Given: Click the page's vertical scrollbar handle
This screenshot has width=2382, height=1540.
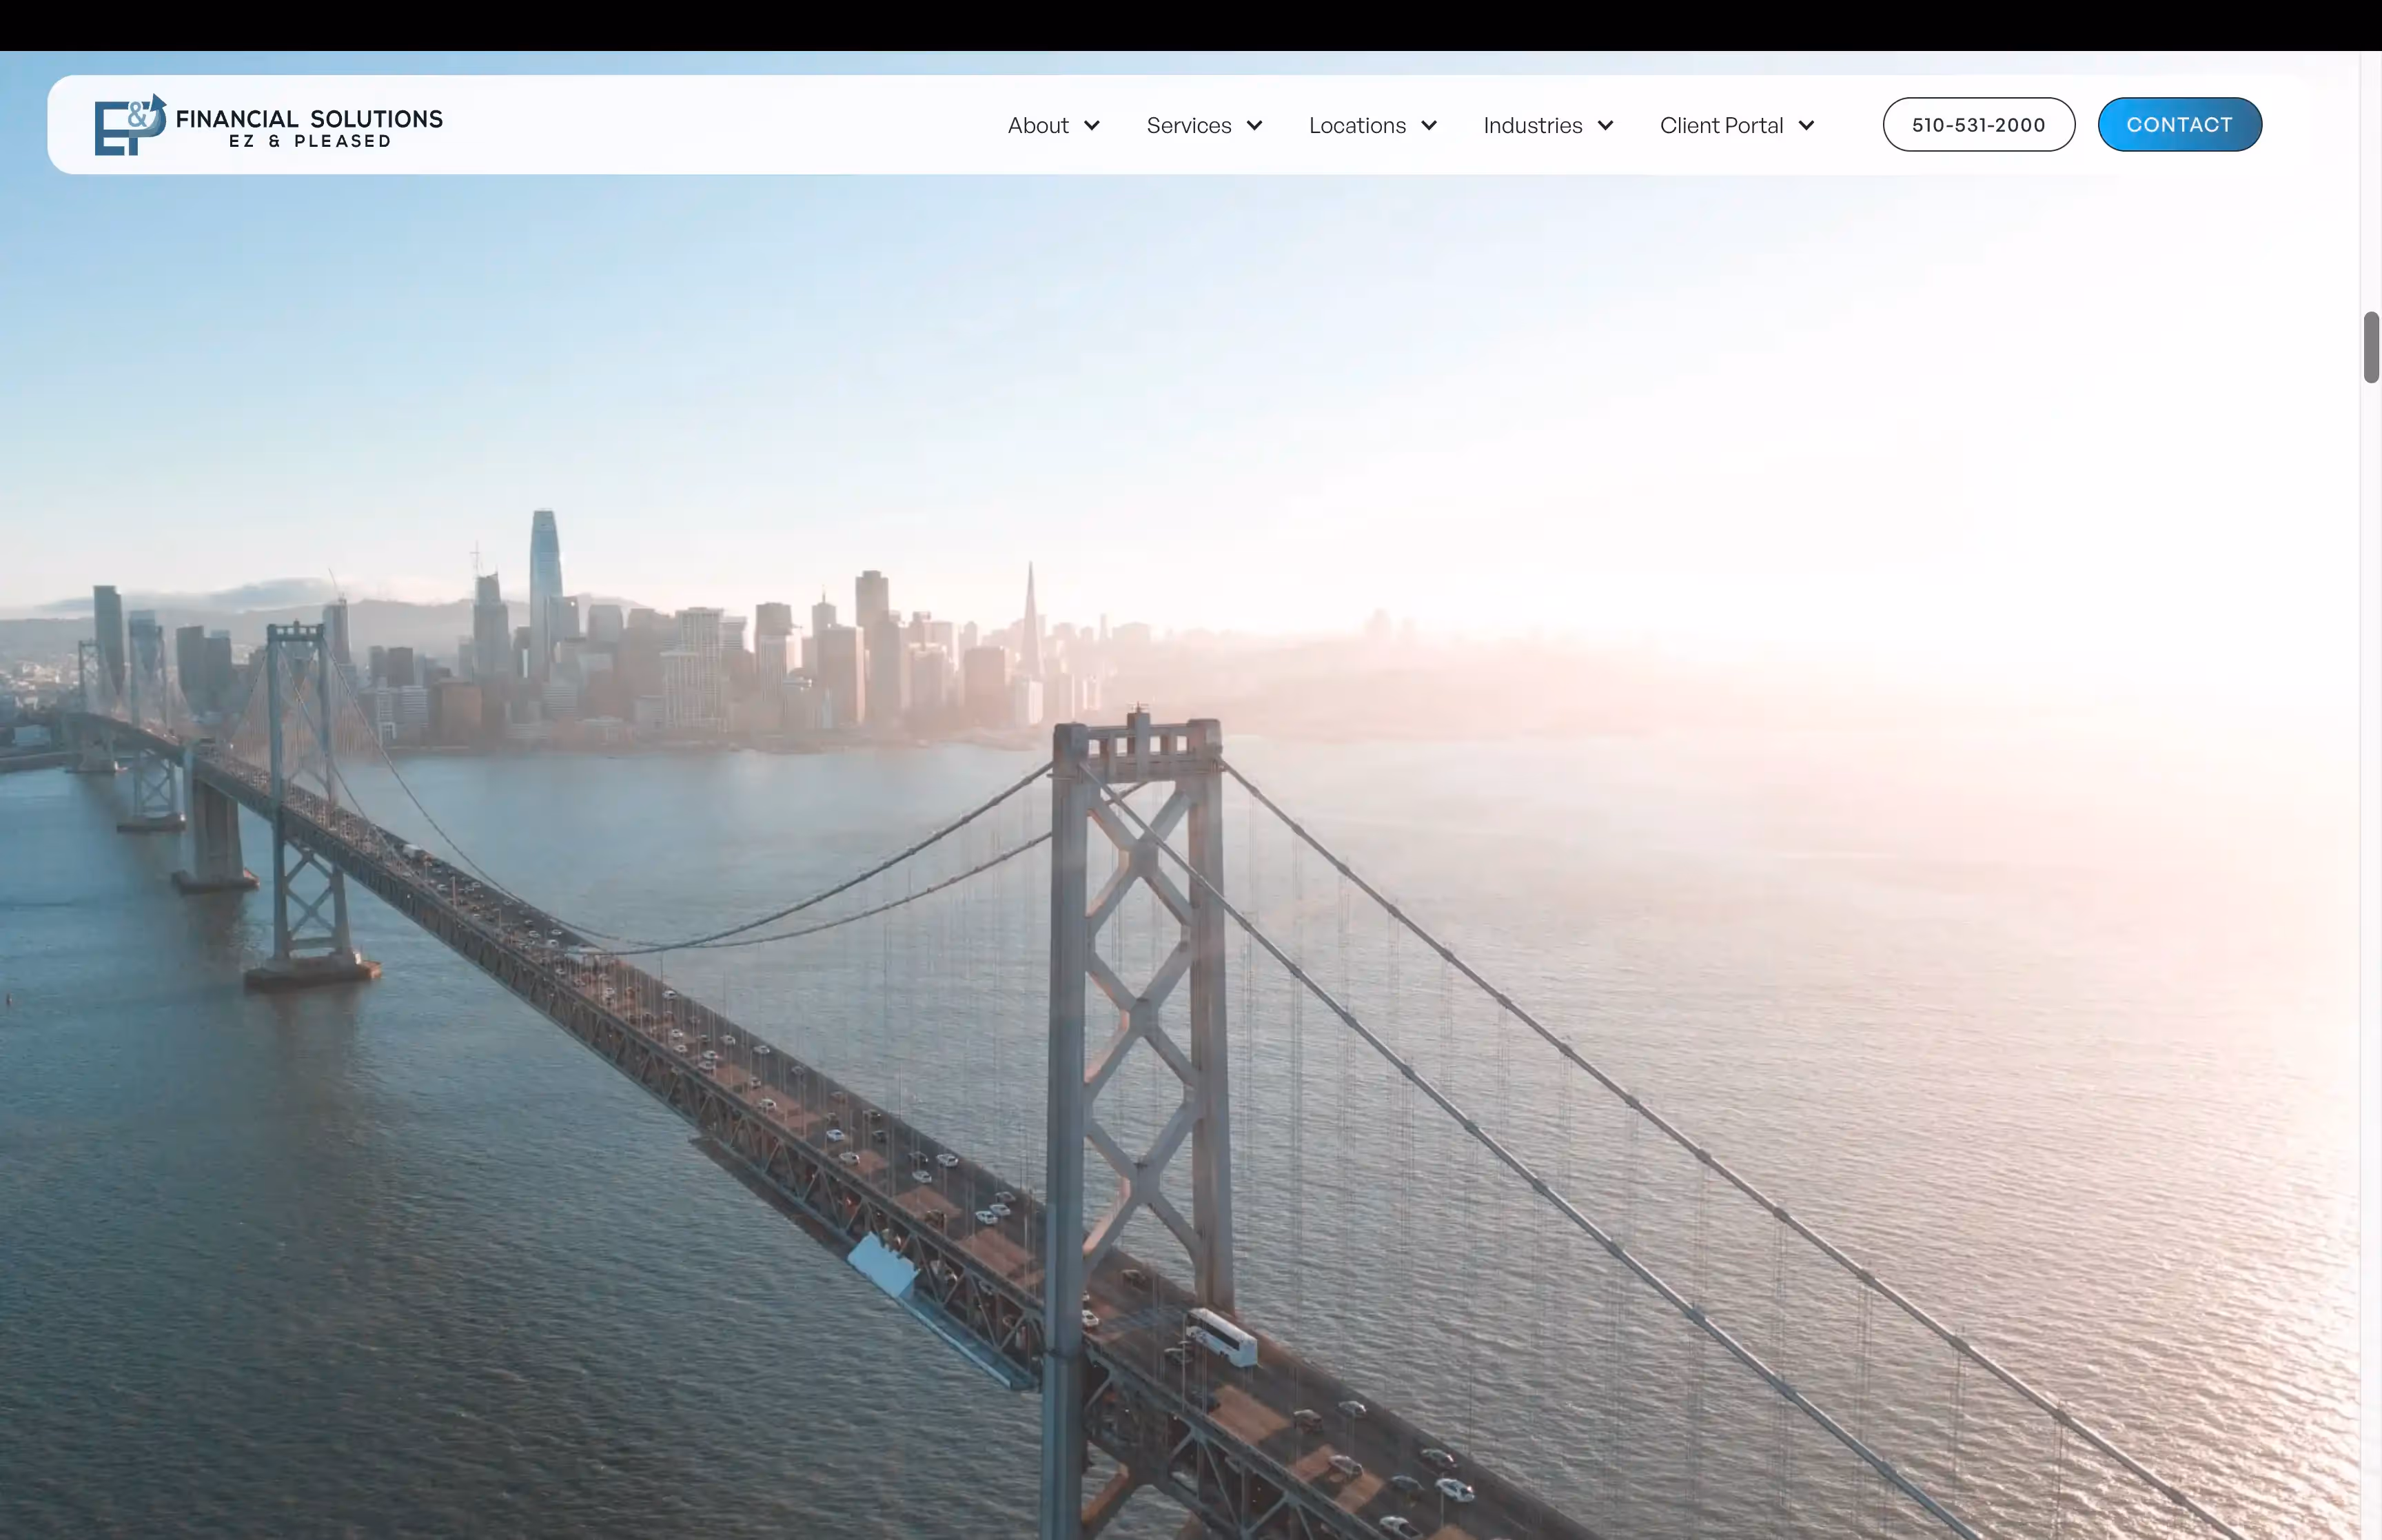Looking at the screenshot, I should pos(2371,347).
